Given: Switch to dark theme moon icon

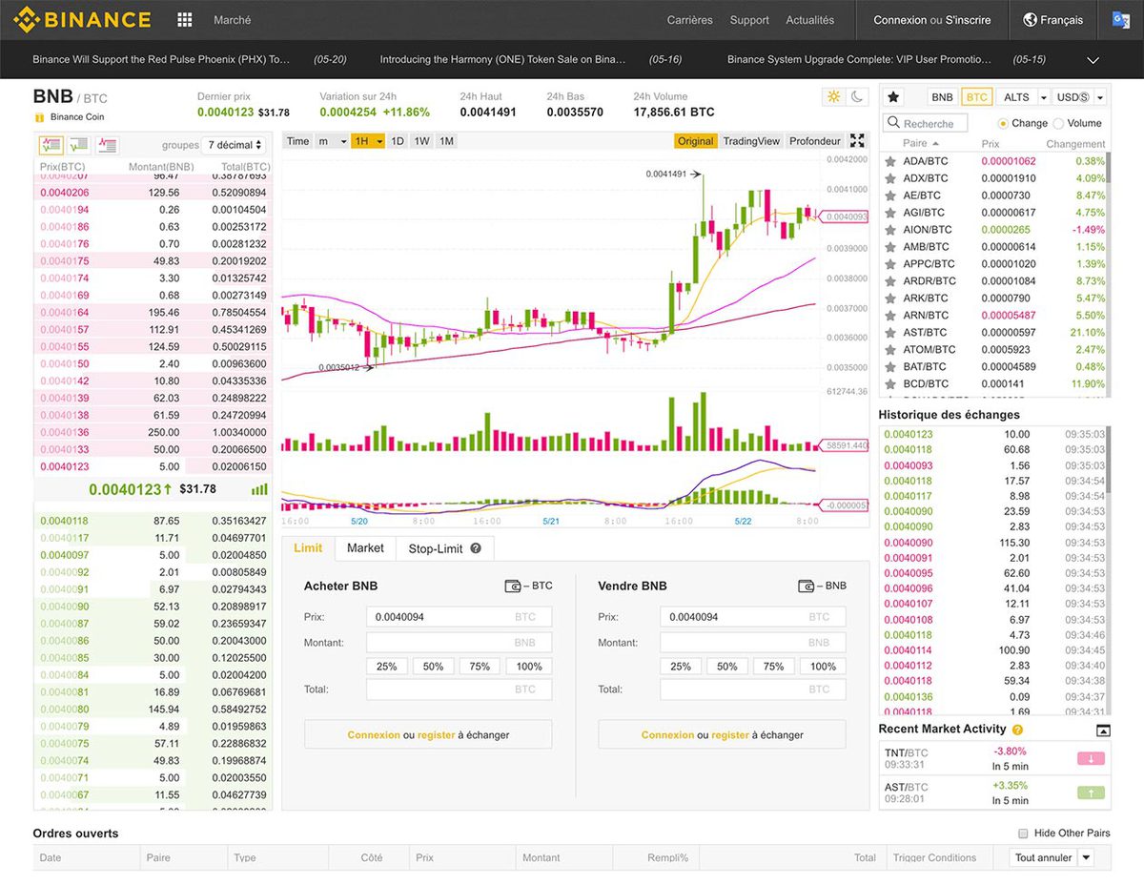Looking at the screenshot, I should [857, 96].
